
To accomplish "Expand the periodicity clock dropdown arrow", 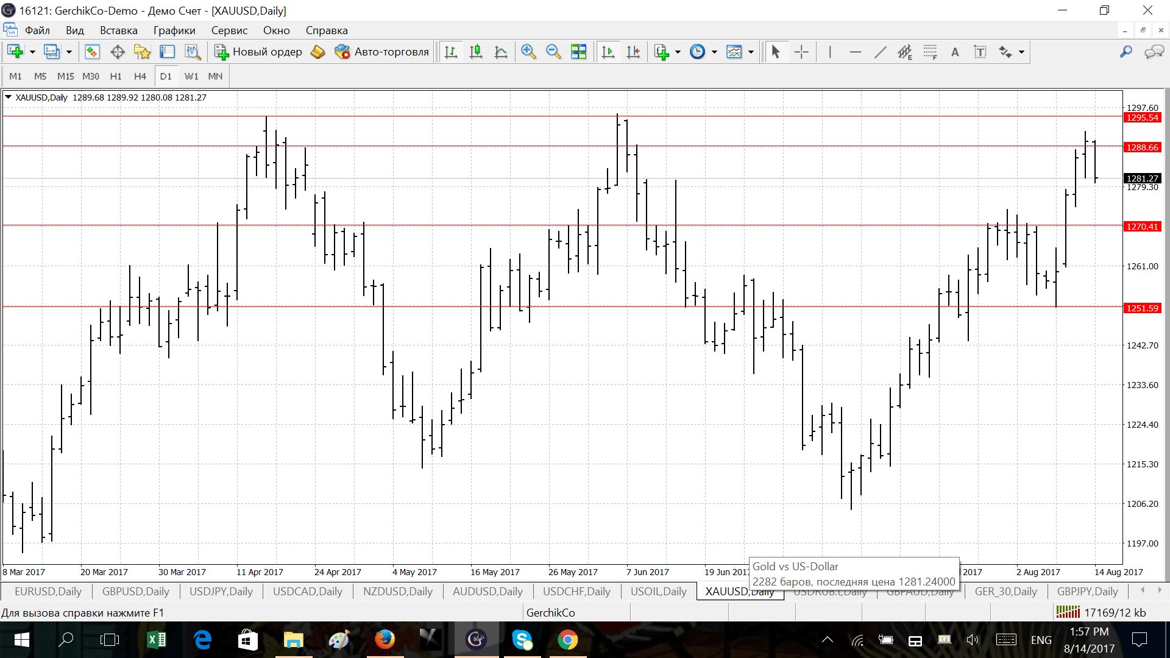I will tap(714, 52).
